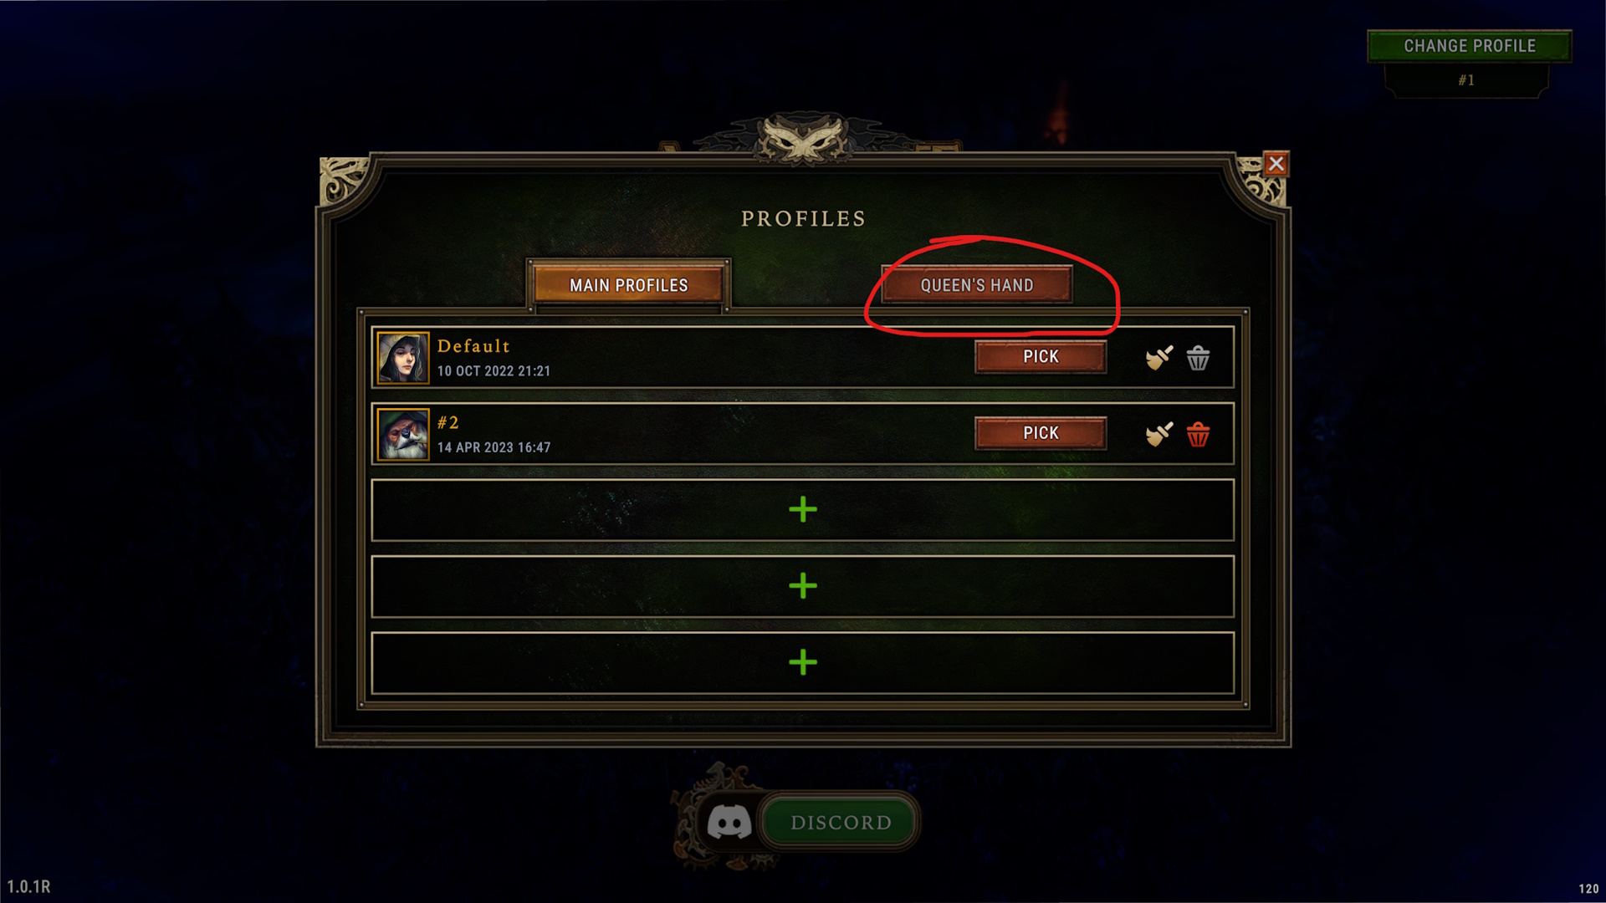Pick profile #2
The height and width of the screenshot is (903, 1606).
(x=1041, y=433)
